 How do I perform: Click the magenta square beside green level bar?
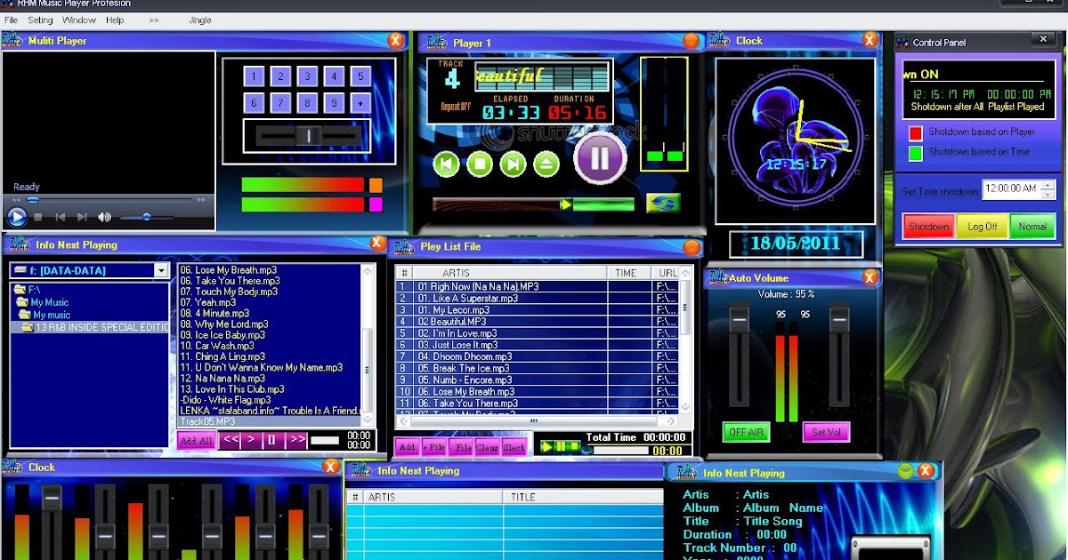(x=376, y=204)
